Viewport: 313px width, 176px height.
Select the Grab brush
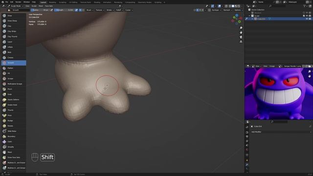[x=14, y=94]
